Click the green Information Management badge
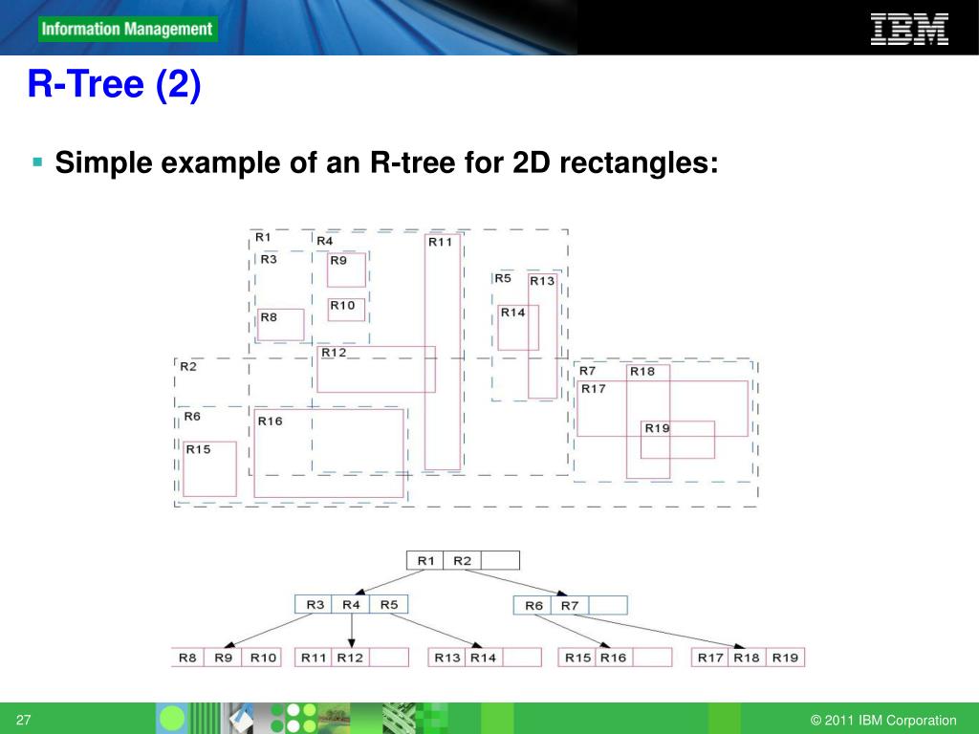The image size is (979, 734). (x=127, y=30)
